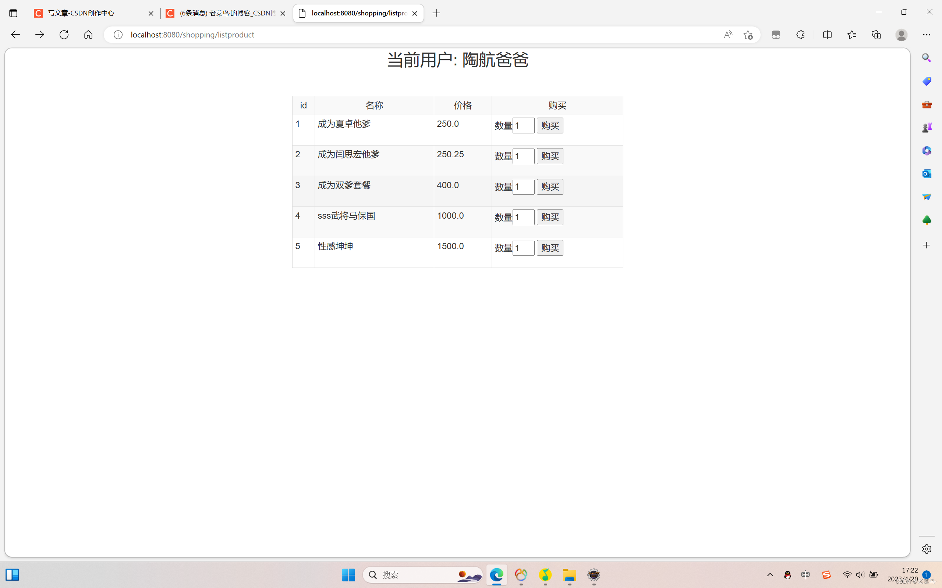The height and width of the screenshot is (588, 942).
Task: Open Windows Start menu
Action: click(348, 575)
